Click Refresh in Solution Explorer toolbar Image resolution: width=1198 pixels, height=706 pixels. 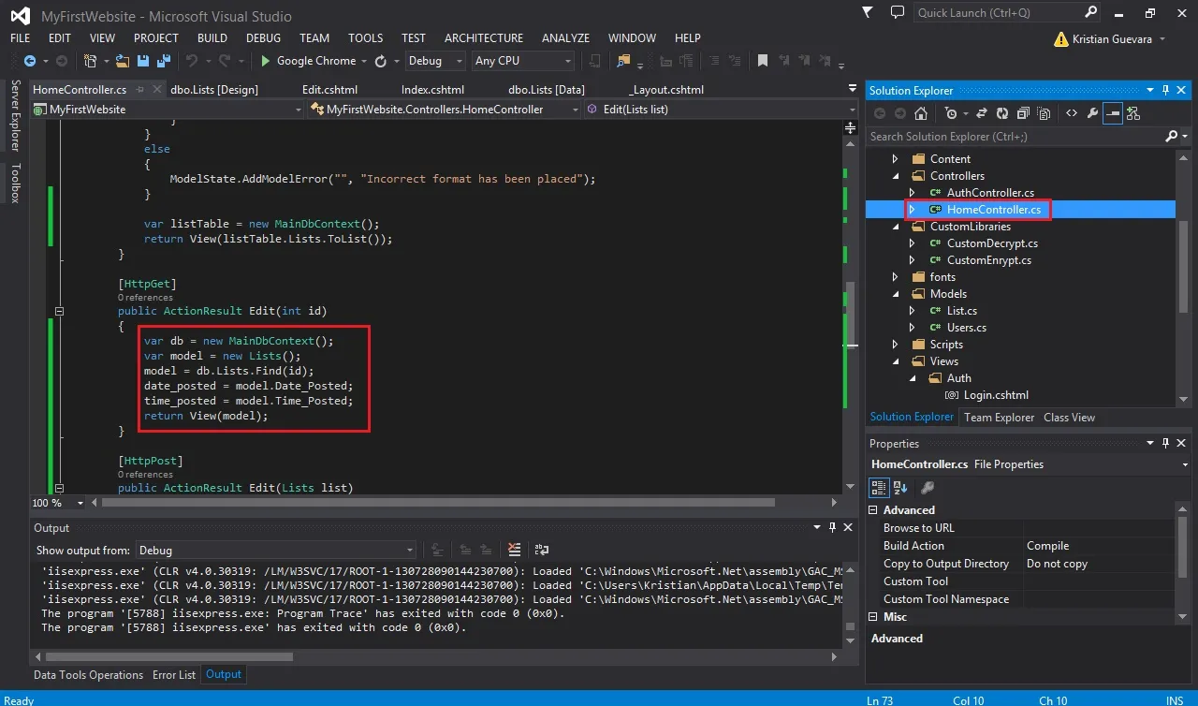[x=1002, y=113]
